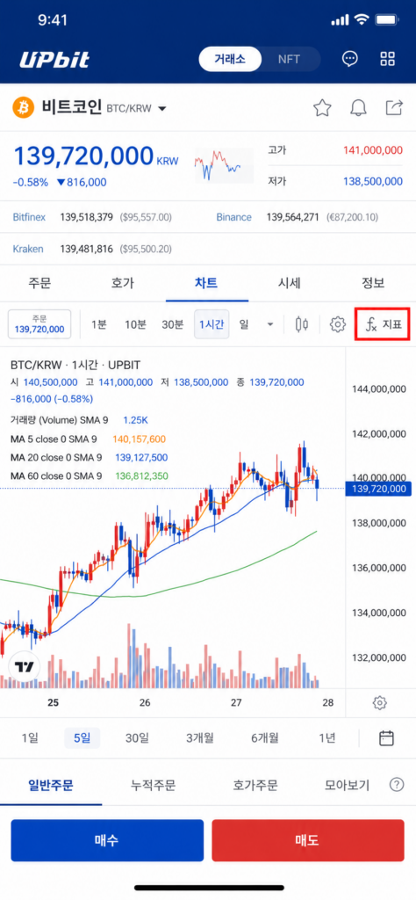Open the 호가 tab
The image size is (416, 900).
[123, 283]
